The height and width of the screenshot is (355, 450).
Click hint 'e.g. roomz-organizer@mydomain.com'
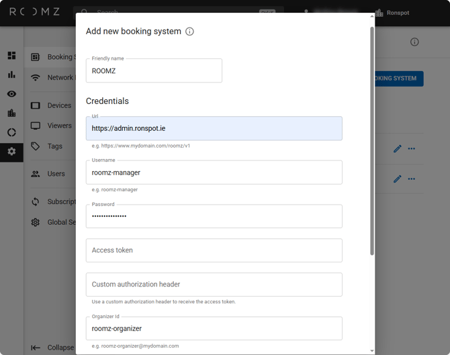(135, 346)
